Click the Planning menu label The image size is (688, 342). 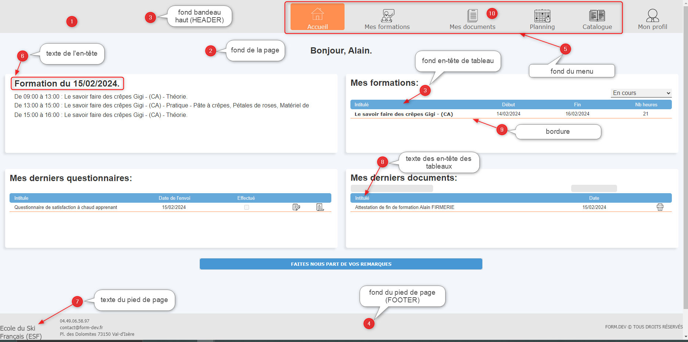542,27
